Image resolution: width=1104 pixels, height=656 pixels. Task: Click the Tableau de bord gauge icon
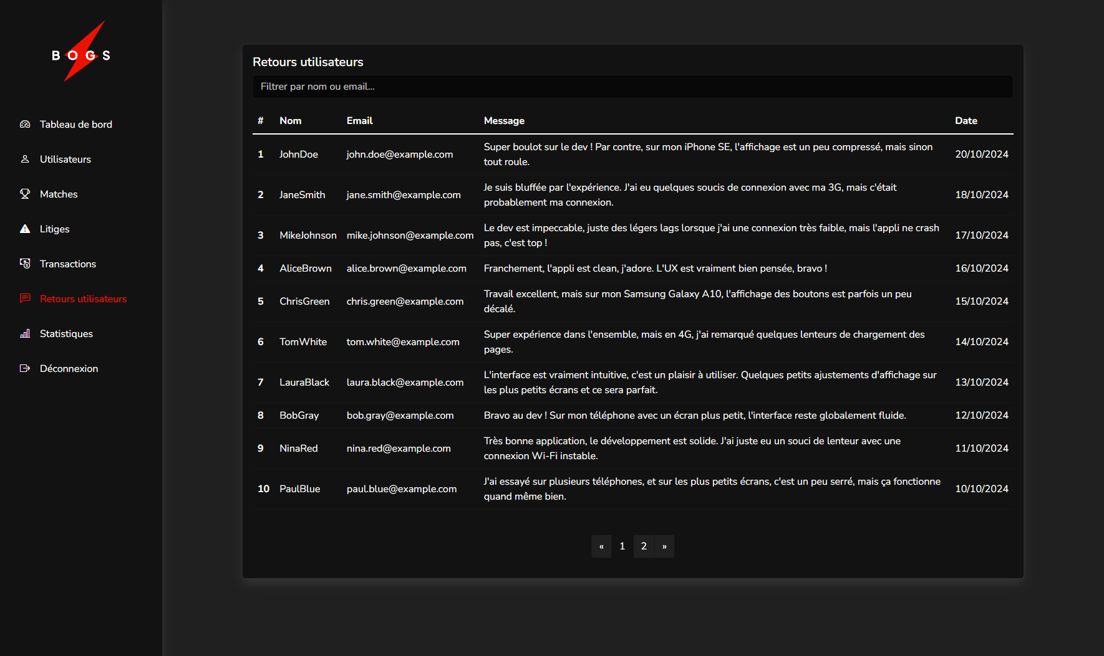[25, 125]
